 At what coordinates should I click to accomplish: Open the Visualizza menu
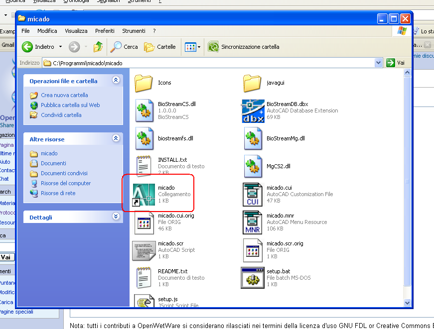click(76, 31)
